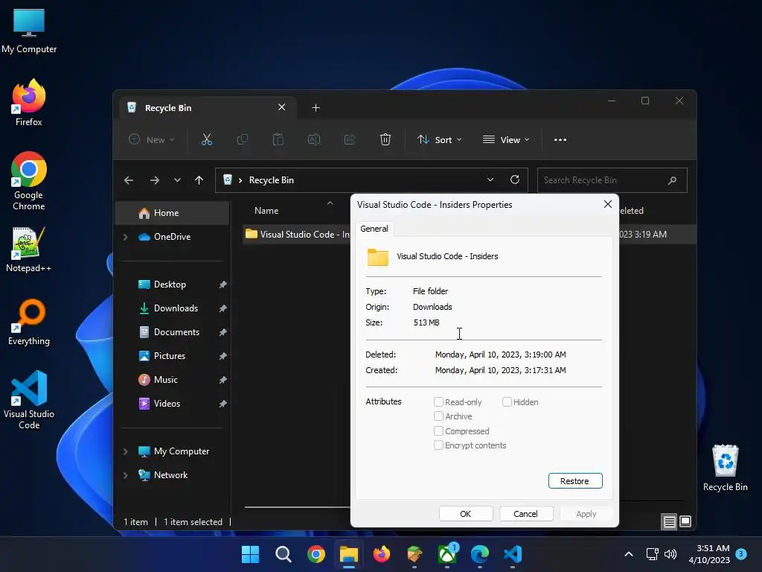Open Visual Studio Code desktop shortcut
762x572 pixels.
[x=29, y=400]
